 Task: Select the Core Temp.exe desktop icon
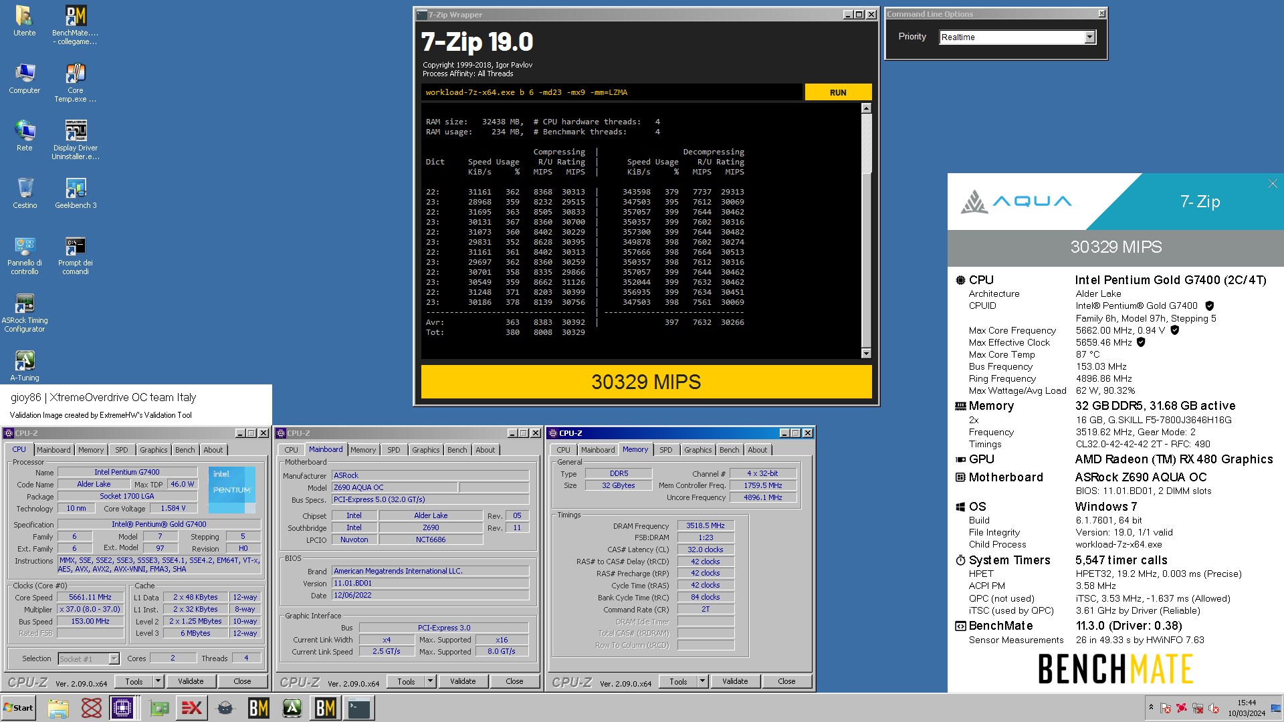(76, 83)
